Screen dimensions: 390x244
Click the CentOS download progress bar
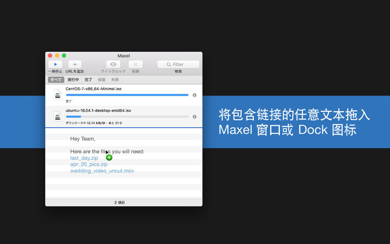[x=127, y=95]
